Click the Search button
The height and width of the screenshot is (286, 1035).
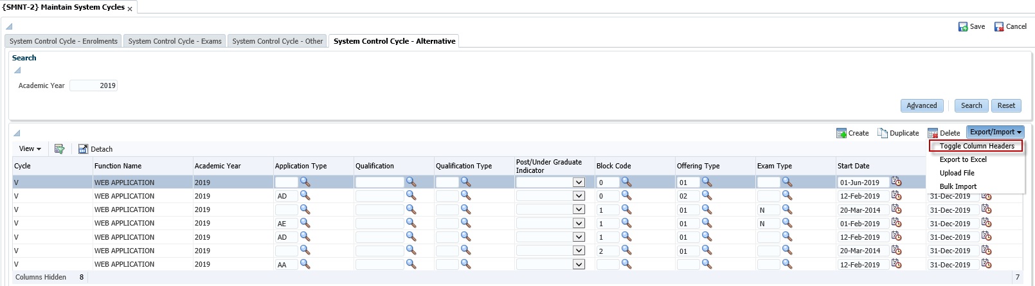(971, 105)
